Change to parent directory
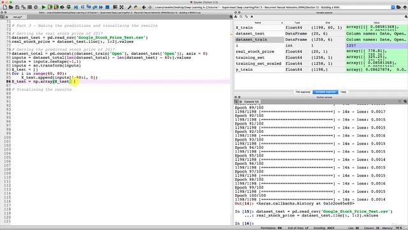Image resolution: width=408 pixels, height=230 pixels. [x=405, y=7]
